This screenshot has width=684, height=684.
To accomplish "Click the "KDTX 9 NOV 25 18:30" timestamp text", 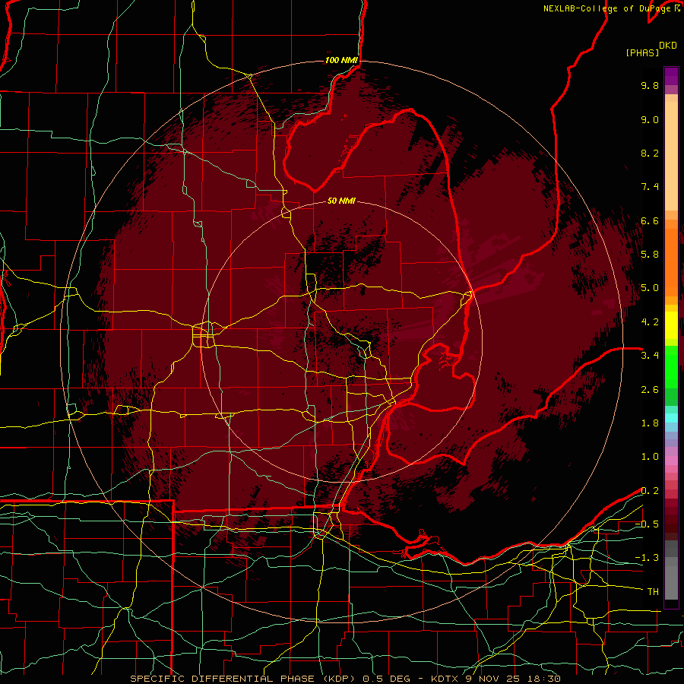I will [496, 679].
